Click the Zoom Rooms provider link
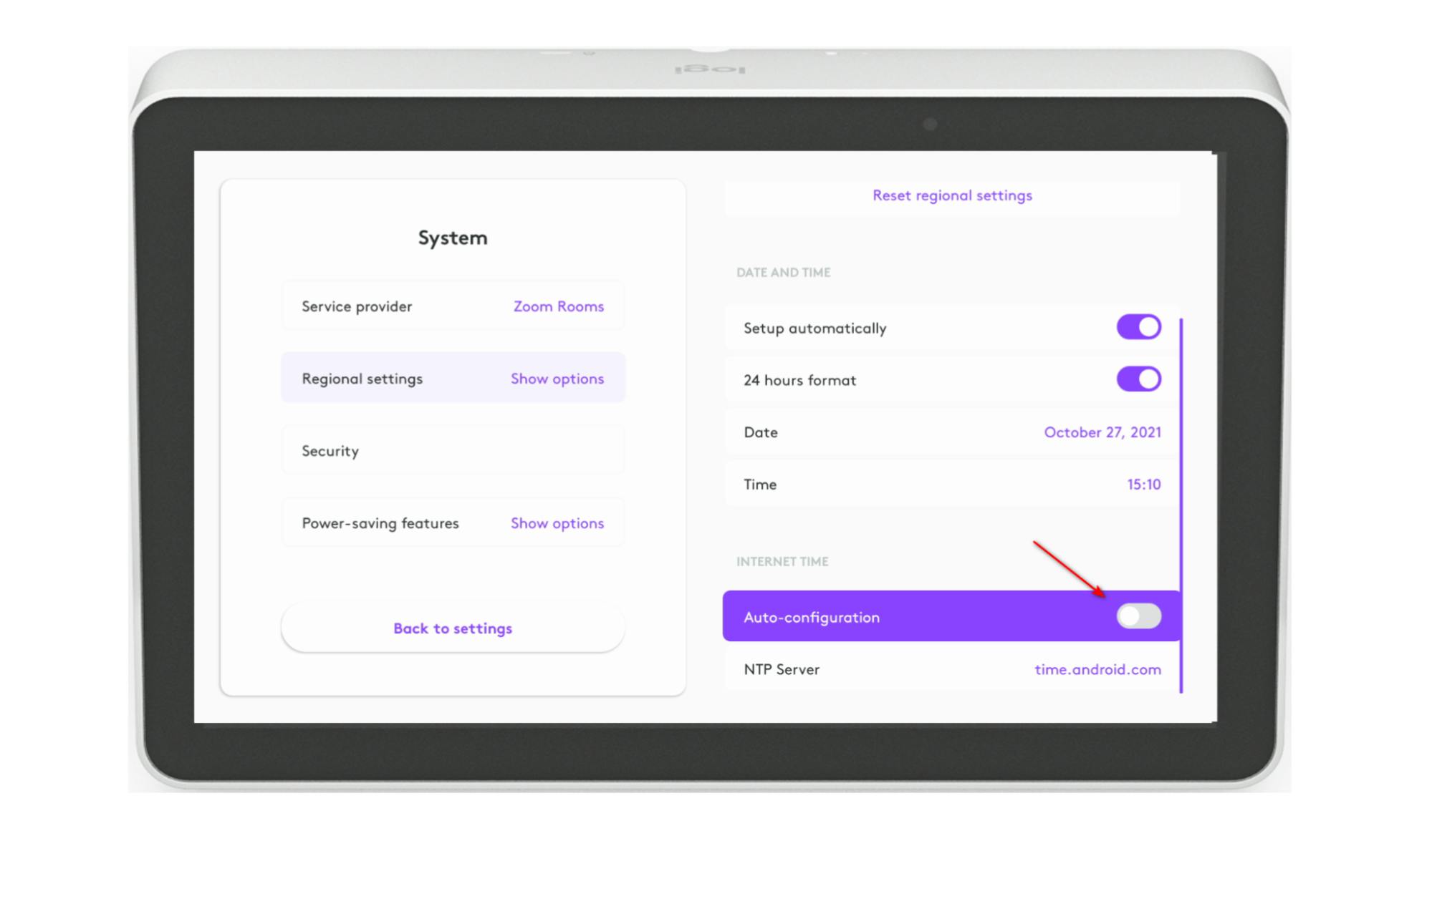 tap(558, 306)
